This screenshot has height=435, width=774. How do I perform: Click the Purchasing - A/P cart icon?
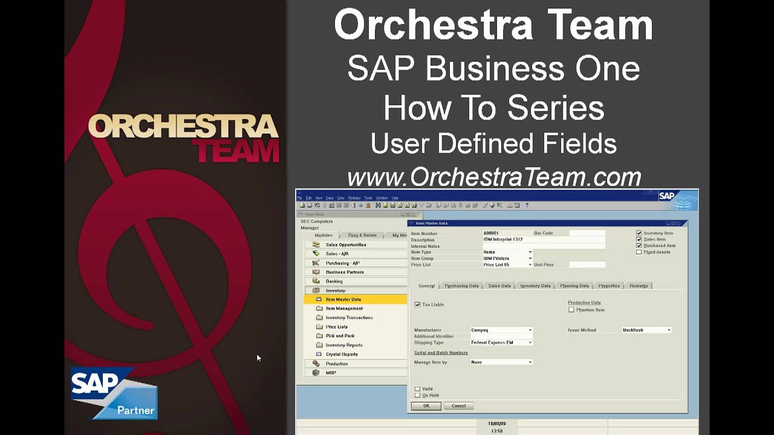(x=316, y=263)
